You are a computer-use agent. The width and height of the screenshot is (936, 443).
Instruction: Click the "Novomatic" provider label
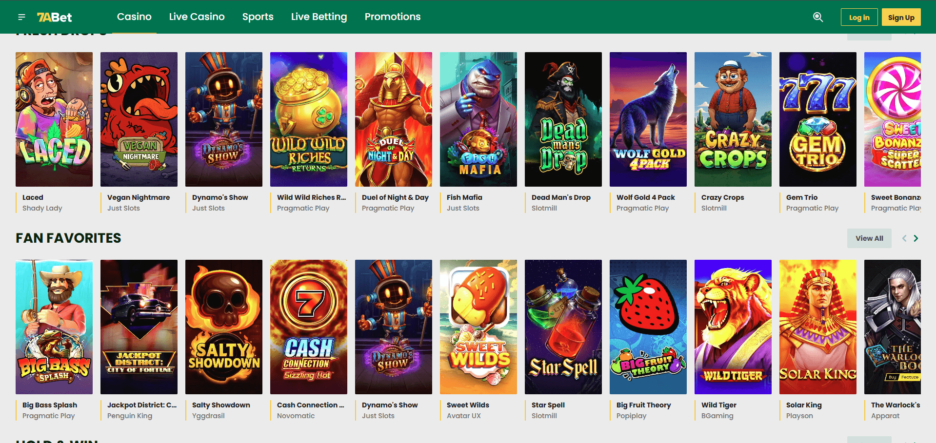coord(296,416)
